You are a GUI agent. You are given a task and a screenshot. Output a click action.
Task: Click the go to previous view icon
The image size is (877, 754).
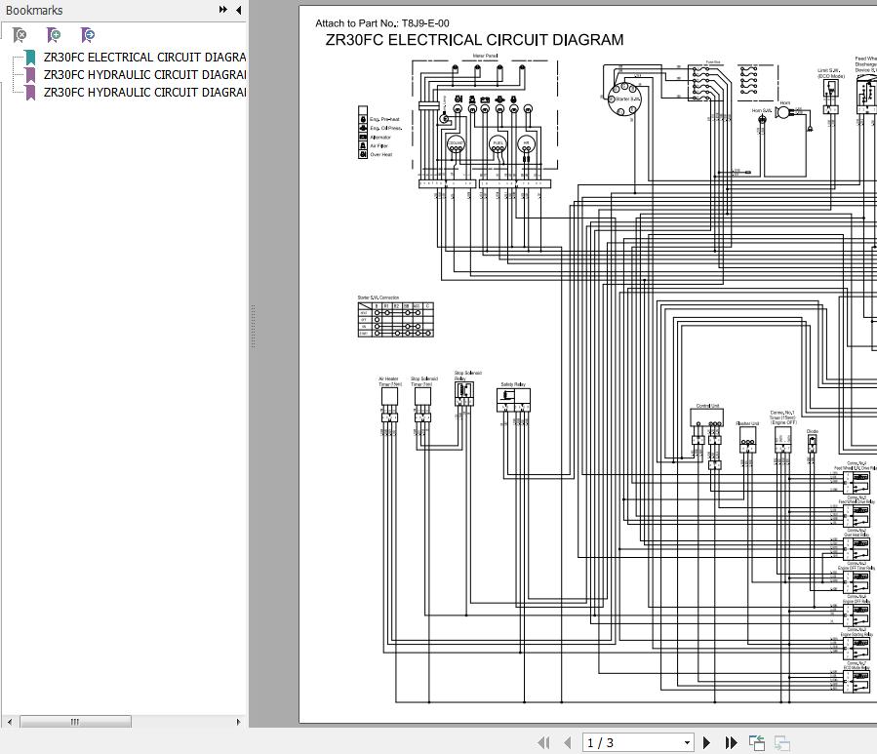click(757, 743)
